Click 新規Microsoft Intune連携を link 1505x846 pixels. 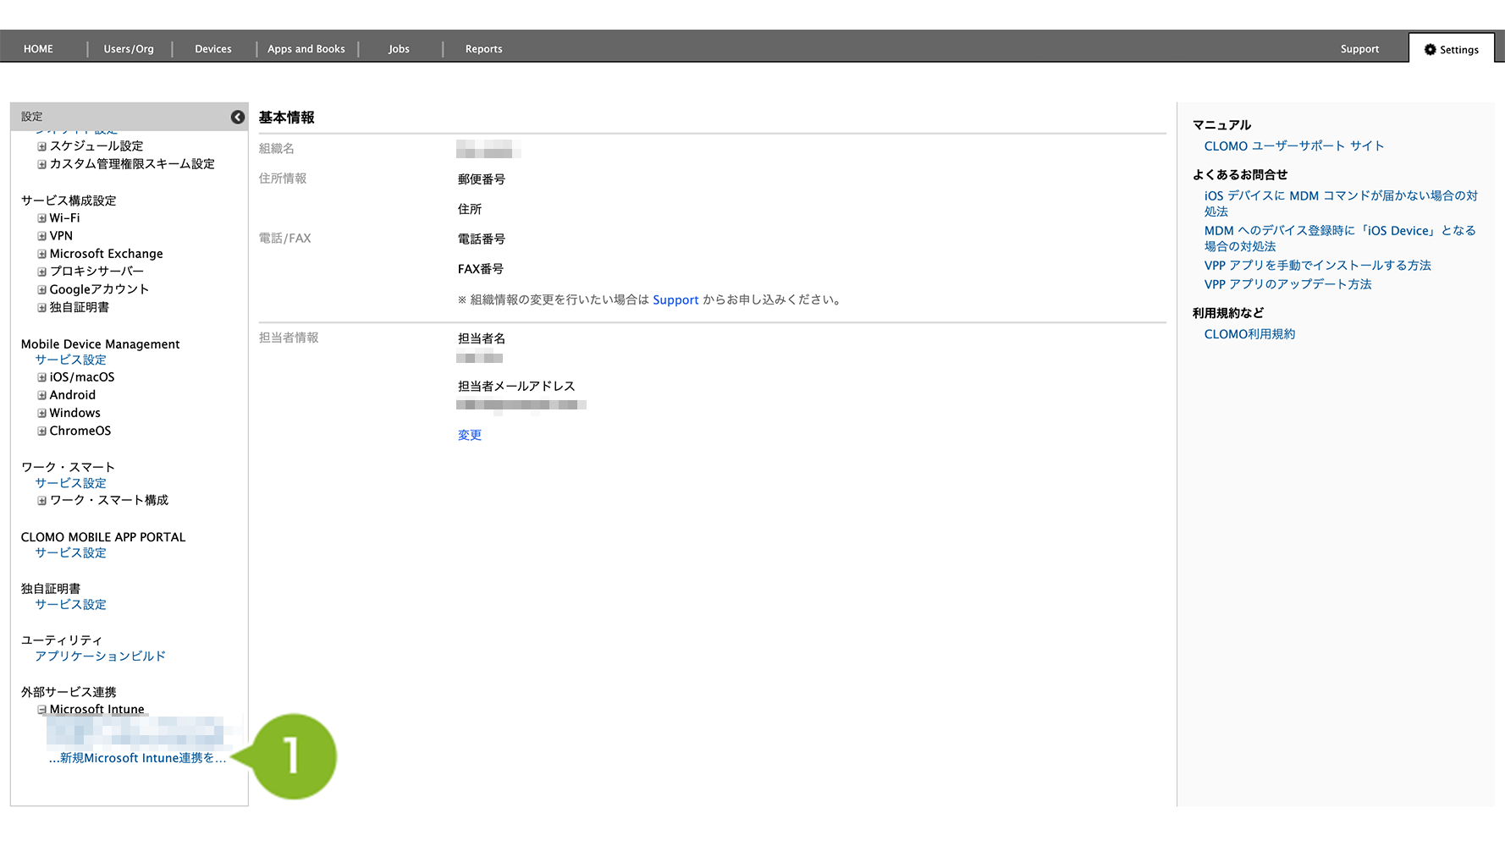click(137, 758)
